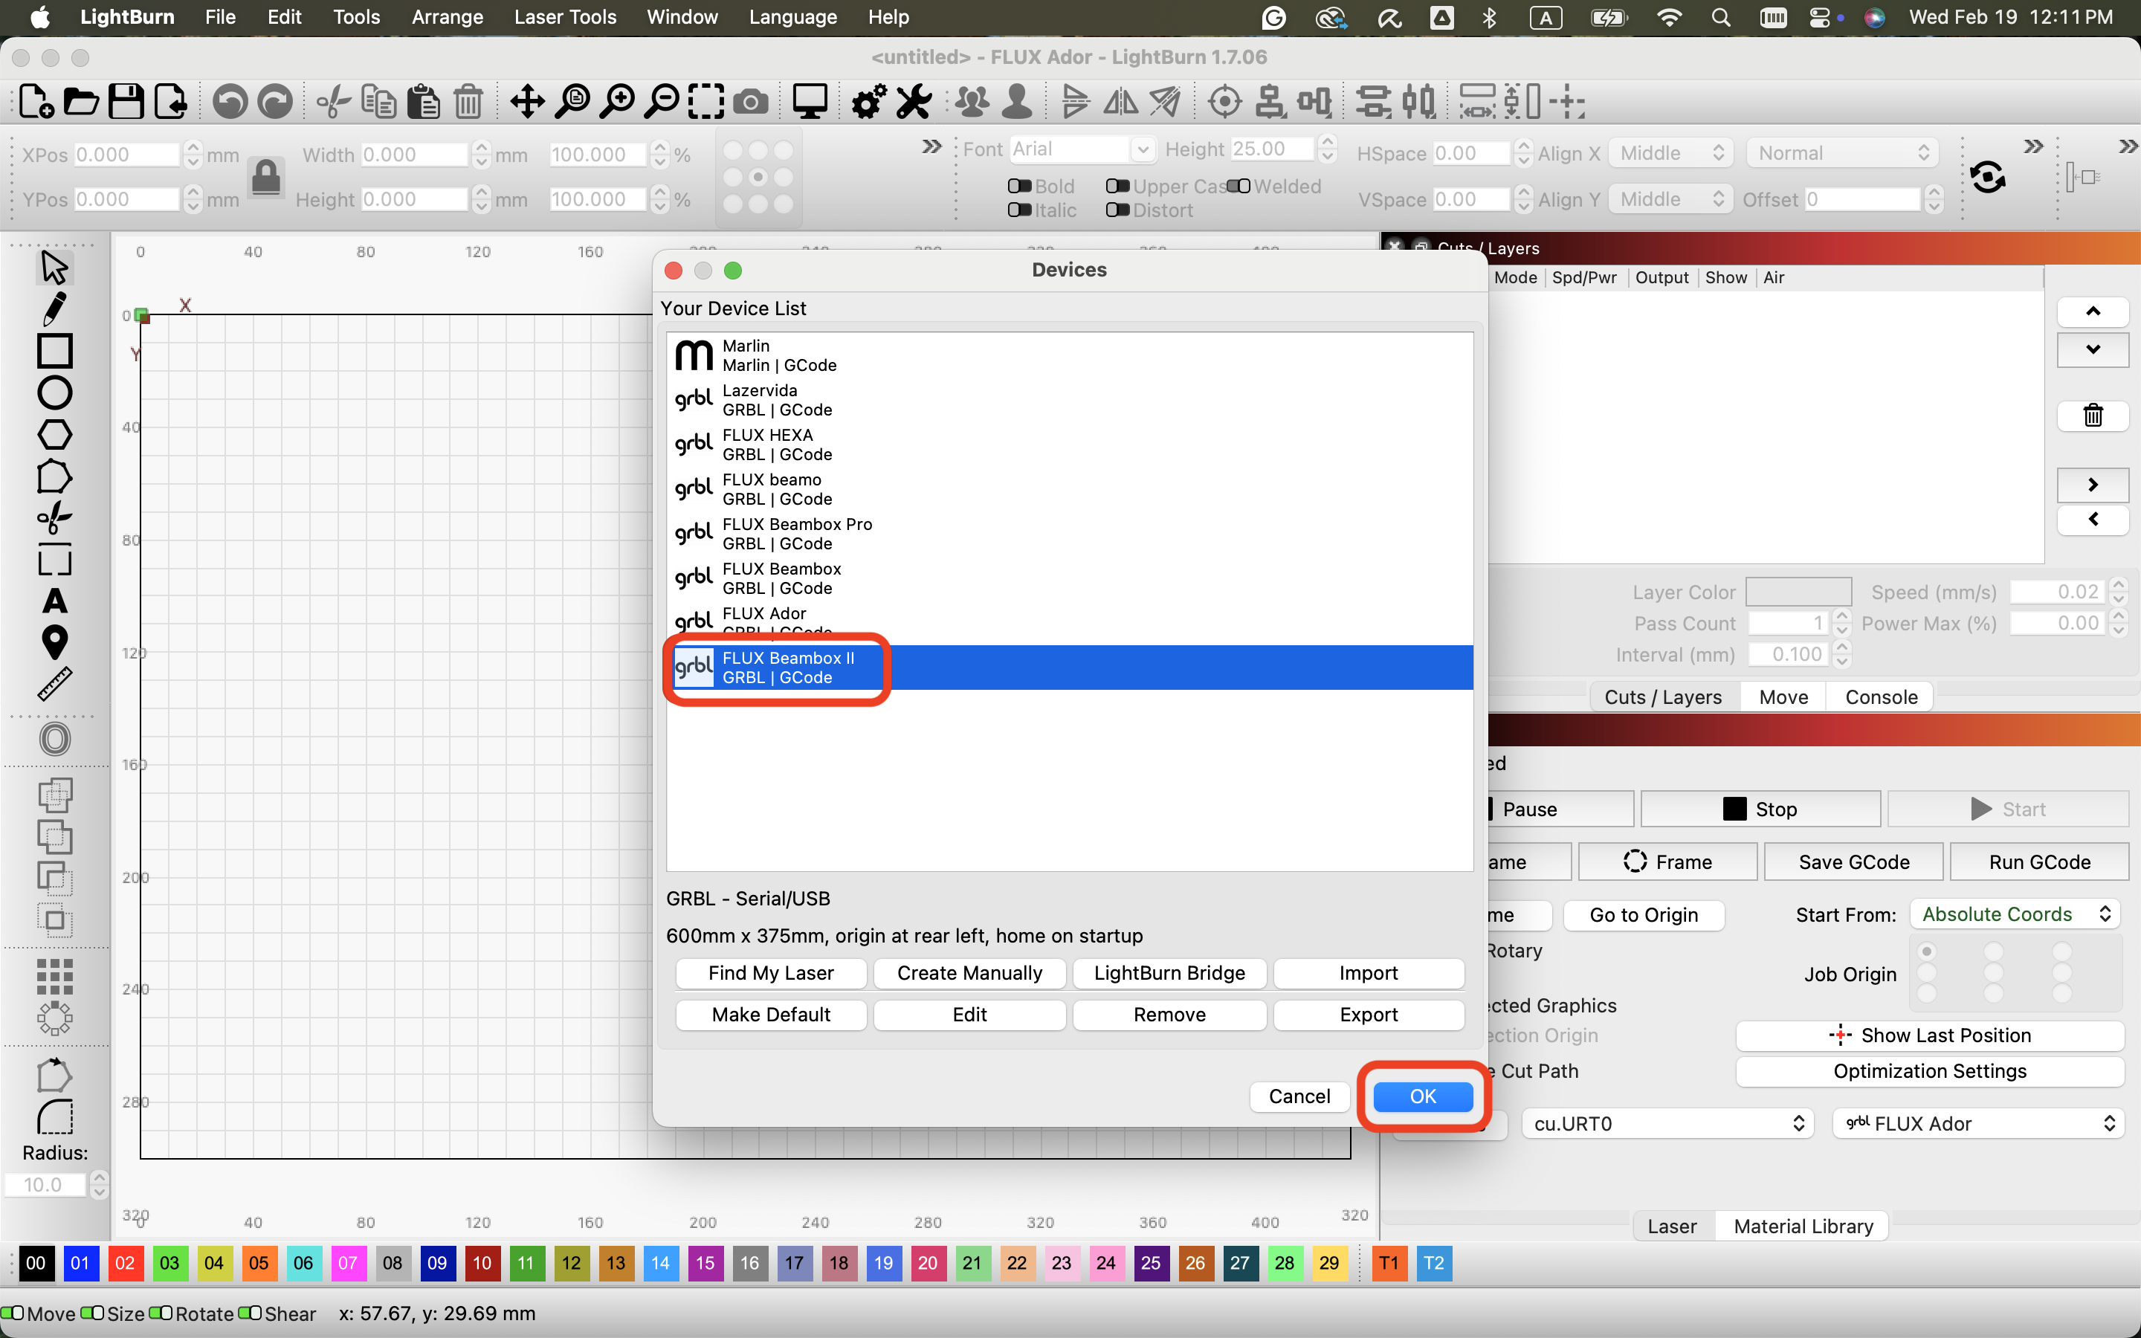
Task: Select the Polygon hexagon tool
Action: point(54,435)
